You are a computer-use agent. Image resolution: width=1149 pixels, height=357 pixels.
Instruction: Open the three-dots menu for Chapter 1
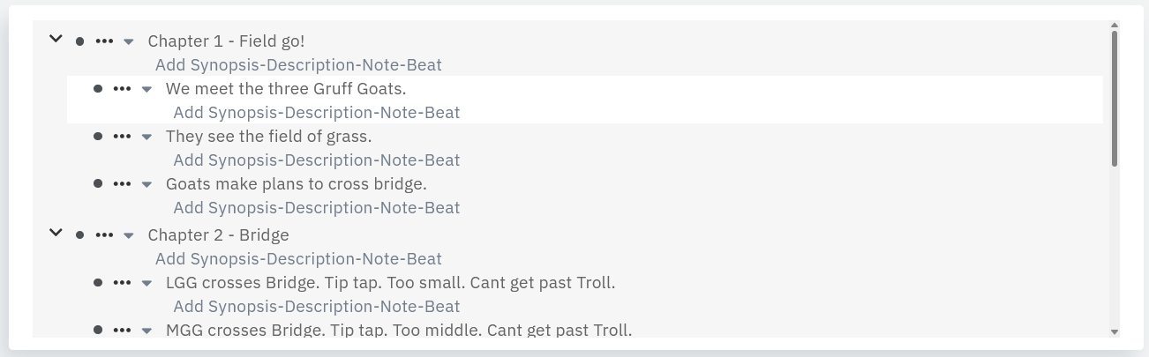[x=104, y=41]
